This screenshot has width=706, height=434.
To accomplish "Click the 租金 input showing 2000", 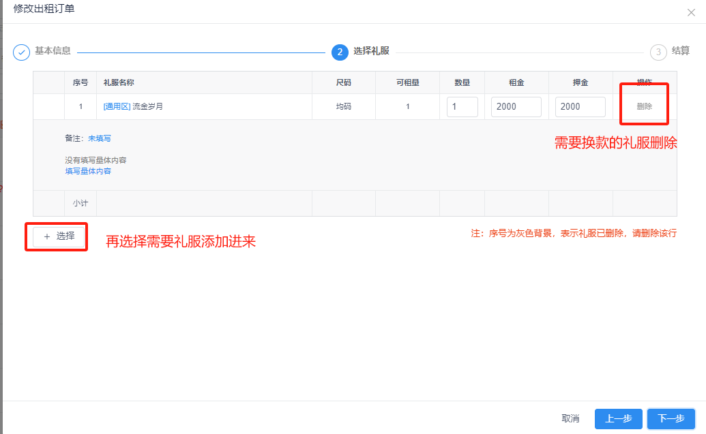I will (516, 106).
